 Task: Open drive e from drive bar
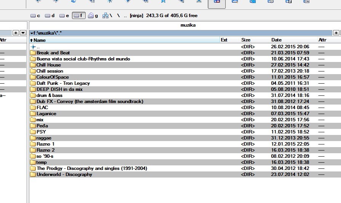[64, 16]
